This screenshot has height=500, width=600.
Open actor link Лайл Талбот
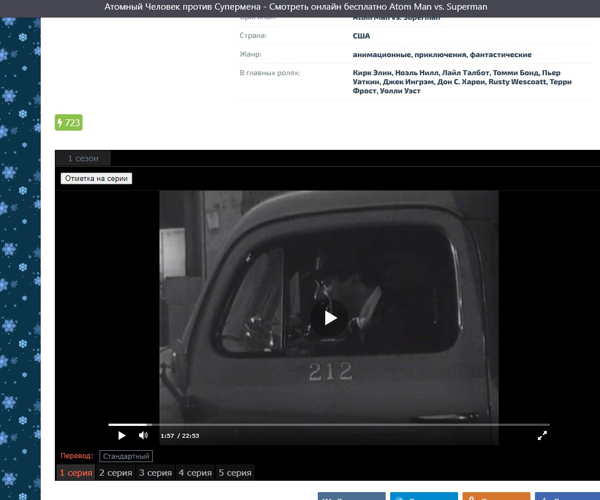pos(465,73)
